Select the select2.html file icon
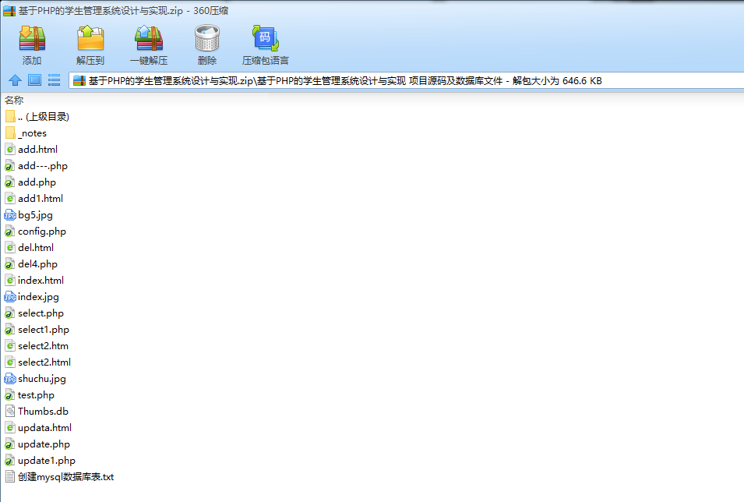The height and width of the screenshot is (502, 744). (10, 362)
